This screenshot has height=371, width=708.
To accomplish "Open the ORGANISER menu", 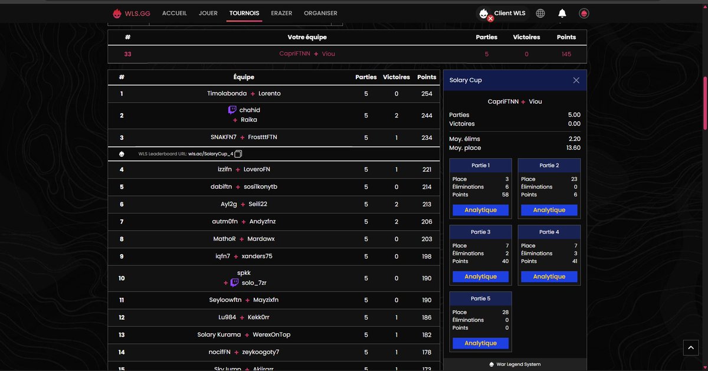I will [320, 13].
